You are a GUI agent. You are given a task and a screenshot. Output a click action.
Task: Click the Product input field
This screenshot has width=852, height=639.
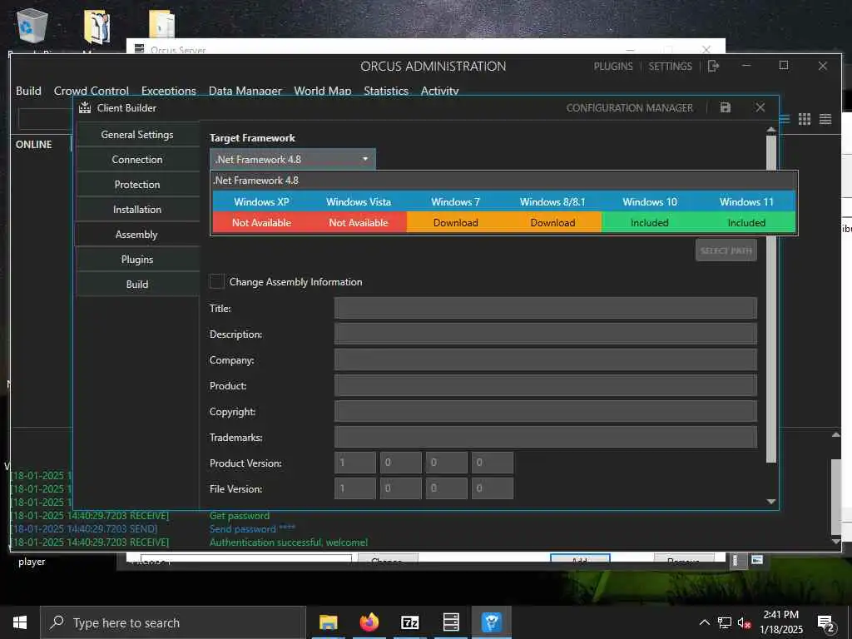546,385
